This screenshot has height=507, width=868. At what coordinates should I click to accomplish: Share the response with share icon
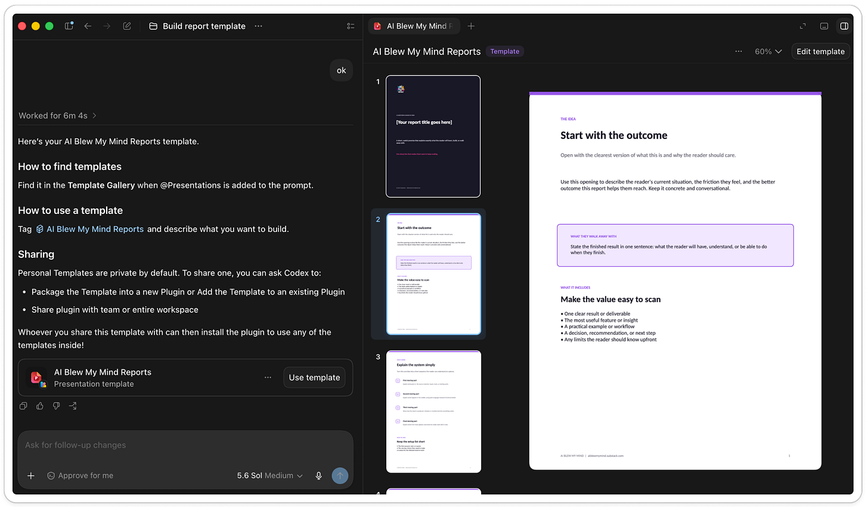click(73, 406)
